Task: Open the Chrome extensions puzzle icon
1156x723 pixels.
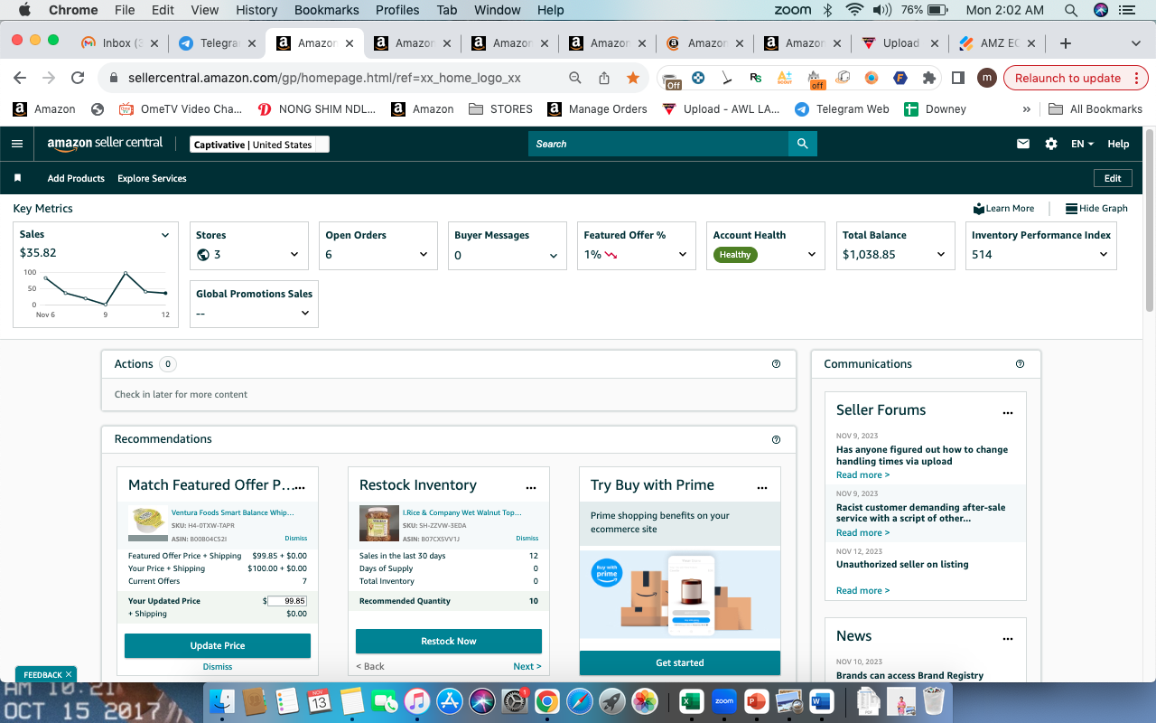Action: click(x=928, y=78)
